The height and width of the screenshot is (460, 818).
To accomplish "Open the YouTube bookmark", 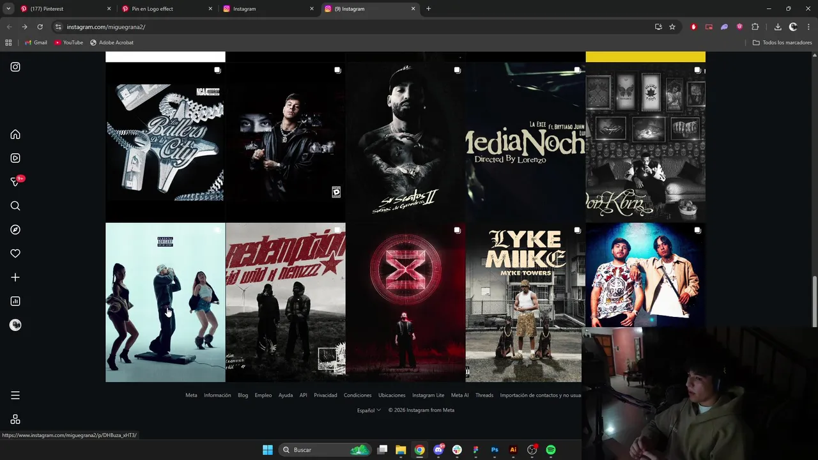I will (x=68, y=42).
